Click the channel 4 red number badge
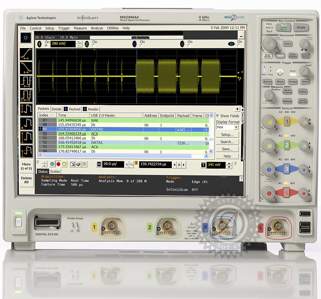321x299 pixels. [182, 44]
